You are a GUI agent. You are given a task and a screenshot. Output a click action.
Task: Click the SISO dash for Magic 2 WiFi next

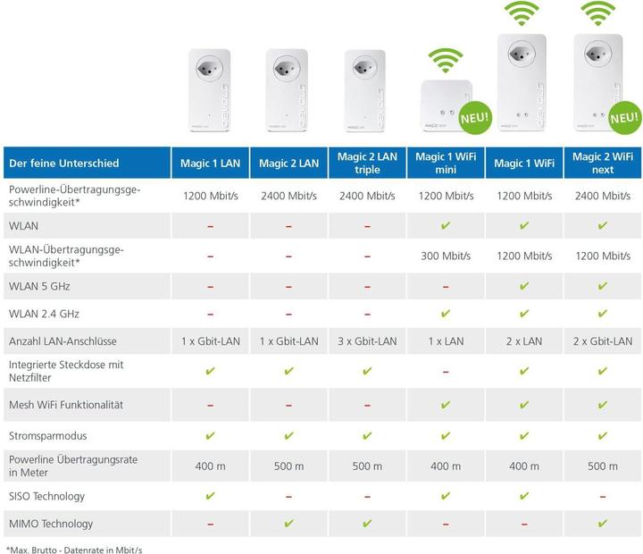[x=603, y=497]
